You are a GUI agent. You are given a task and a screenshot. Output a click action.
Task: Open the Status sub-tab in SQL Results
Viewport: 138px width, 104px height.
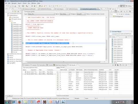(x=58, y=68)
